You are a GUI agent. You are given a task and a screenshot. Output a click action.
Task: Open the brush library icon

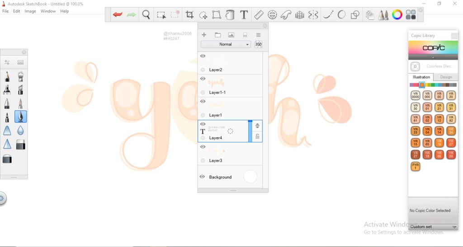point(20,62)
